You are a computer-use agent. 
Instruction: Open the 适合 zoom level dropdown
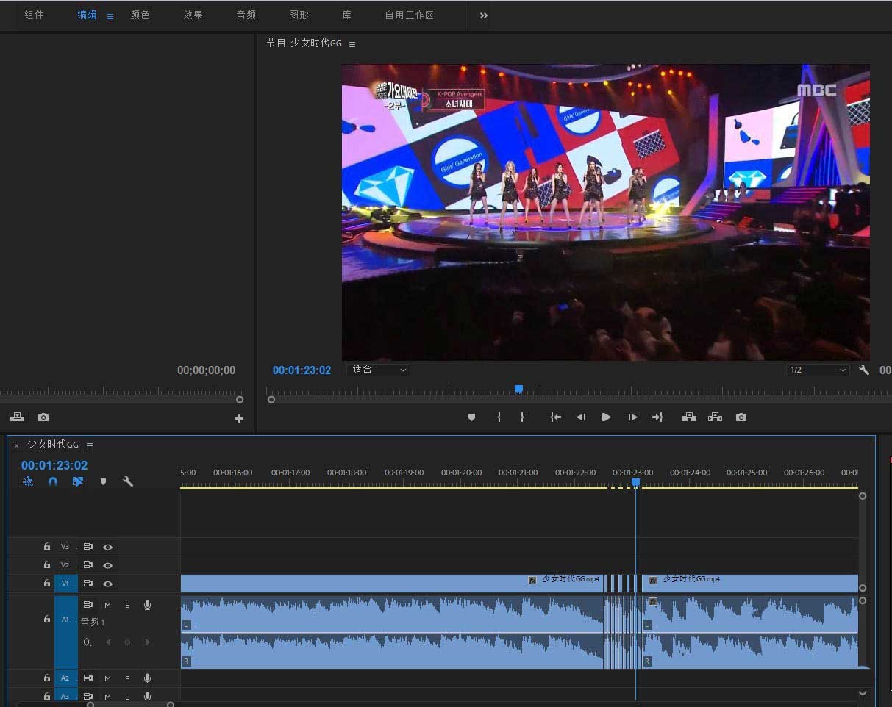(378, 370)
